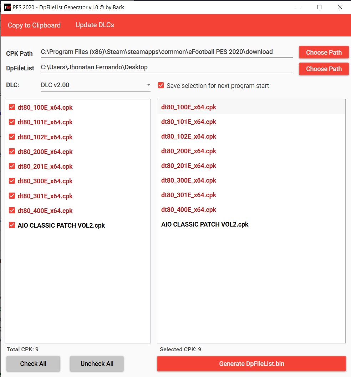Uncheck dt80_201E_x64.cpk checkbox

pyautogui.click(x=12, y=166)
